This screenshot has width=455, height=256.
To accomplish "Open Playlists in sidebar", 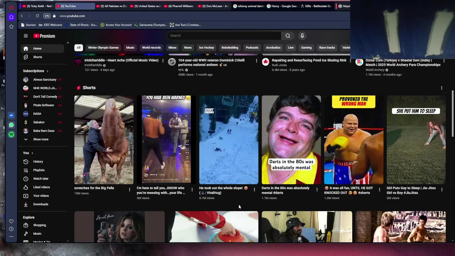I will tap(43, 170).
